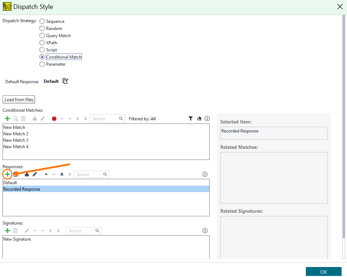The height and width of the screenshot is (277, 347).
Task: Move the selected response to the top
Action: 62,174
